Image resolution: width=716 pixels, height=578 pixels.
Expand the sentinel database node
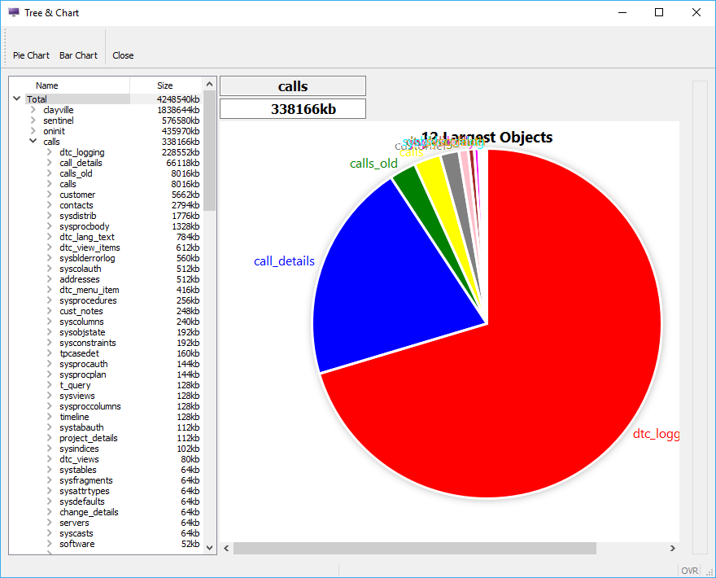click(x=33, y=120)
